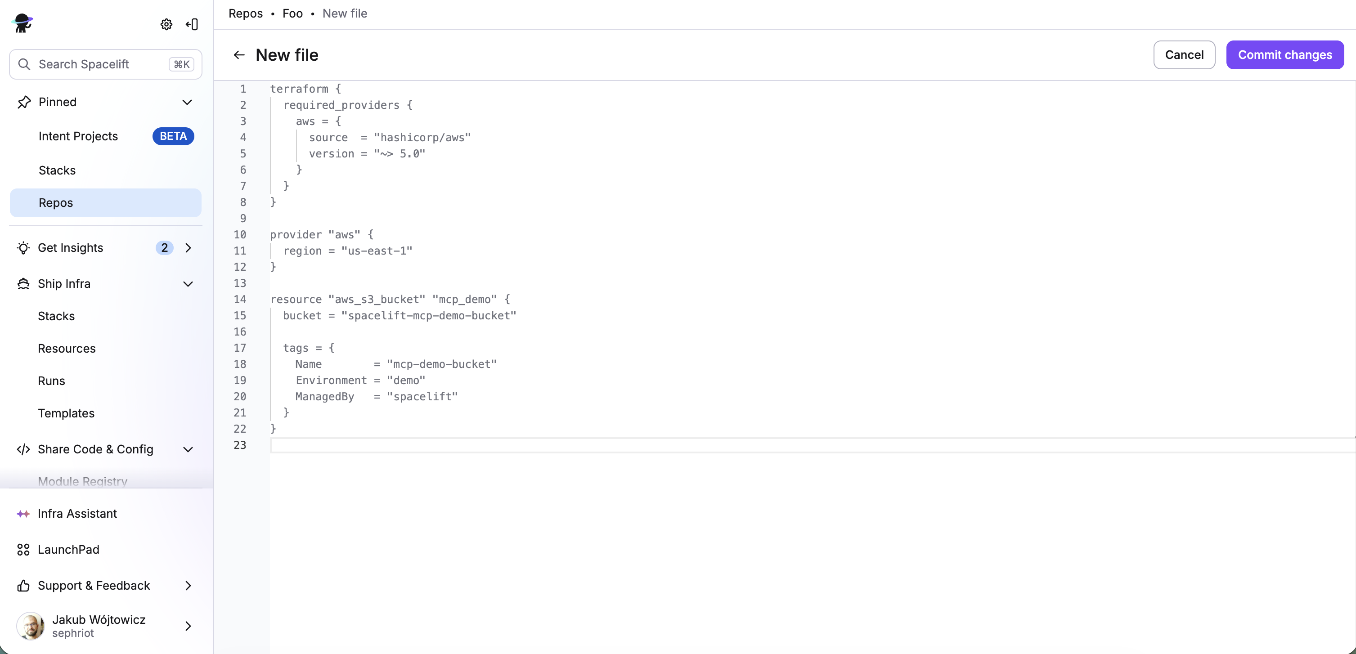Click the Share Code & Config code icon

tap(23, 449)
